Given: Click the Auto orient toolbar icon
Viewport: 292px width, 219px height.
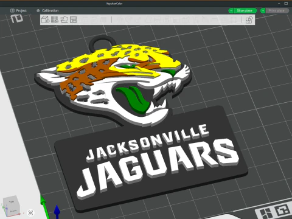Looking at the screenshot, I should click(x=64, y=19).
